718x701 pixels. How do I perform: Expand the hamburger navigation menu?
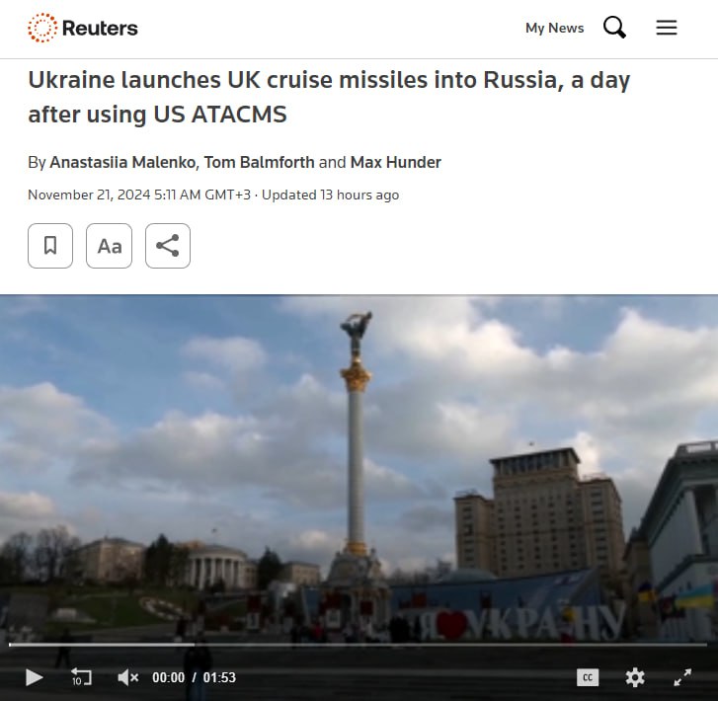coord(667,28)
